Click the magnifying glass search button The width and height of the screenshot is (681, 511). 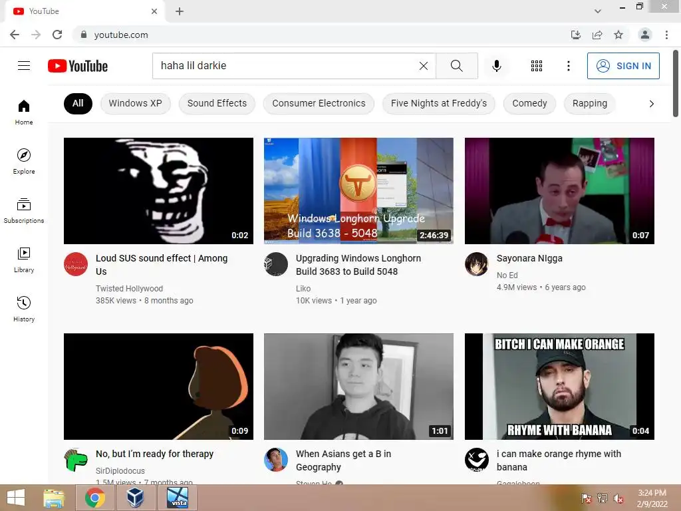[456, 66]
